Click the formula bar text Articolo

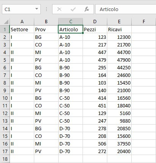coord(109,9)
